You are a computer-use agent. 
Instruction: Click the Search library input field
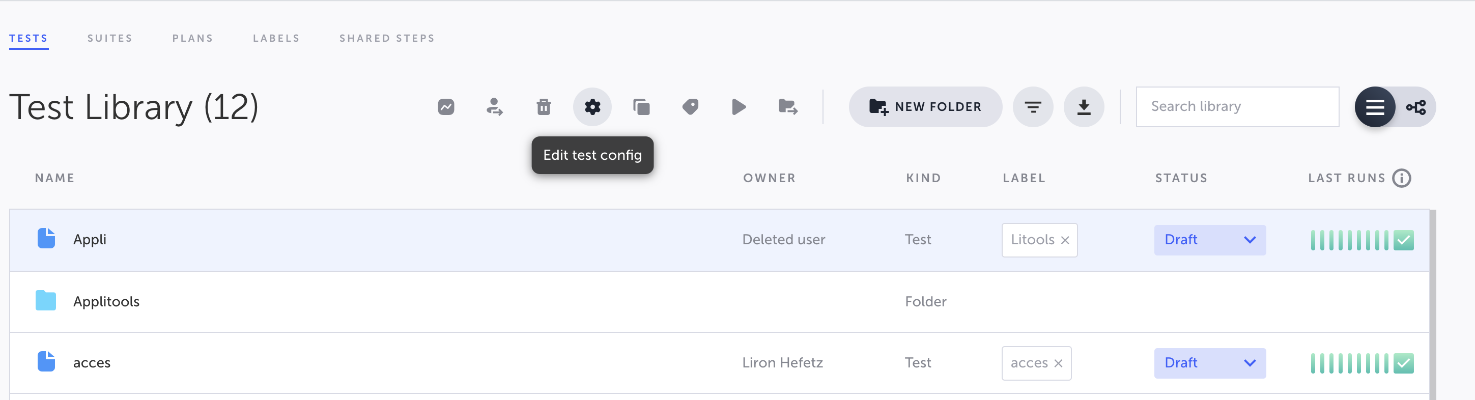[x=1237, y=107]
